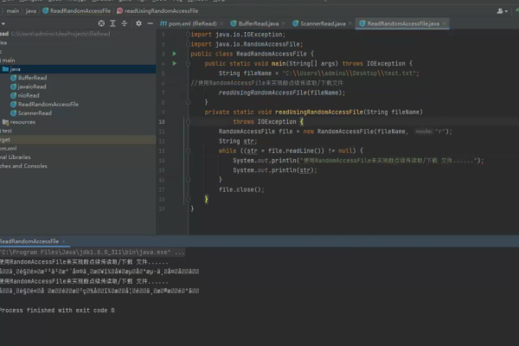Fold the main method code block
Image resolution: width=519 pixels, height=346 pixels.
tap(187, 63)
